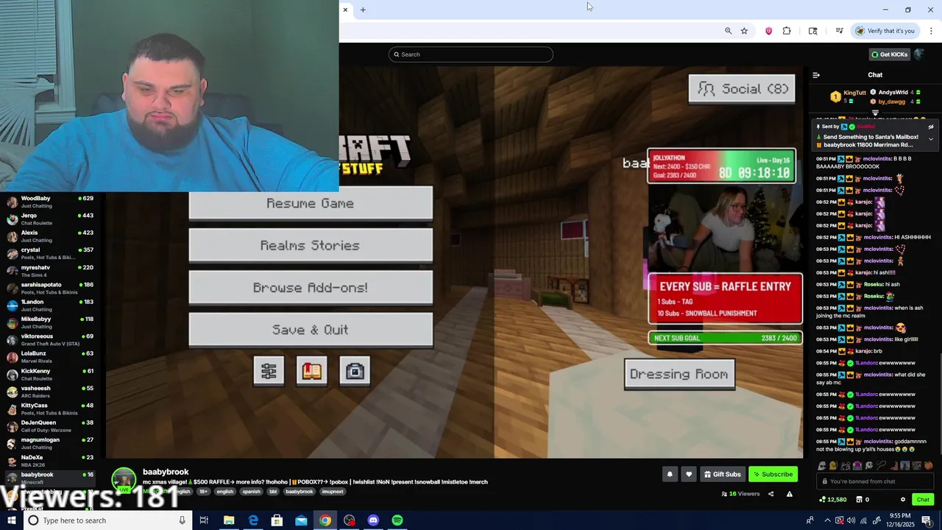The image size is (942, 530).
Task: Hide the pinned message eye icon
Action: [930, 127]
